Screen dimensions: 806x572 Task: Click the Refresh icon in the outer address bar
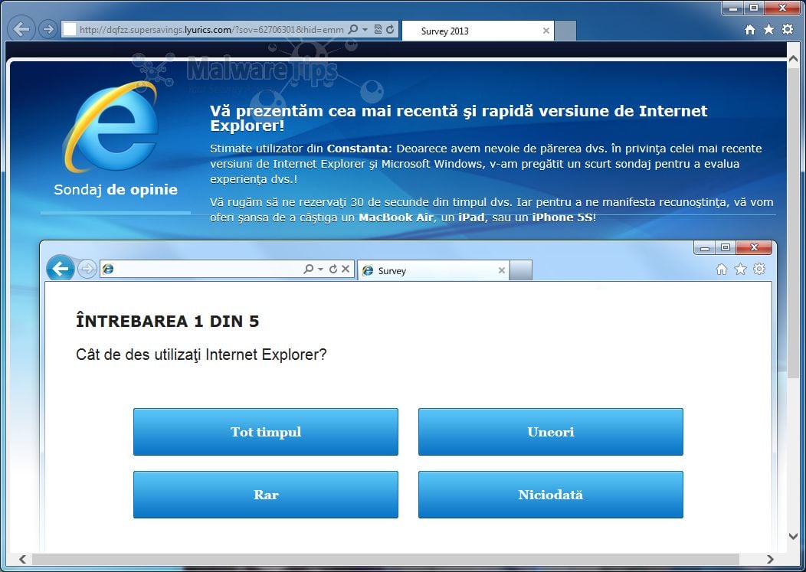tap(390, 29)
